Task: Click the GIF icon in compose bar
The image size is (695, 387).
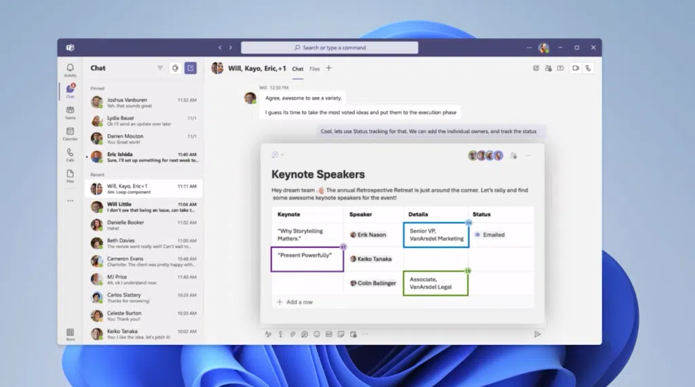Action: [x=329, y=334]
